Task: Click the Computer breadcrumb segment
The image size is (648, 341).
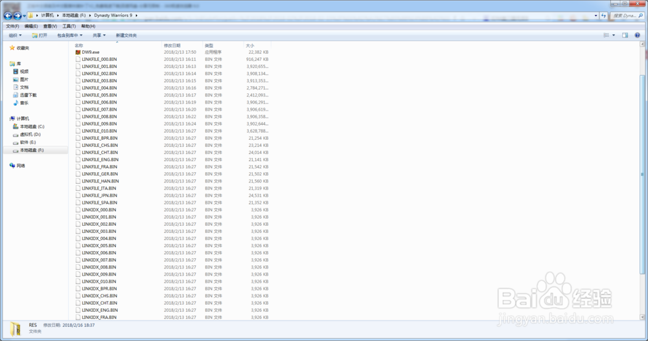Action: [47, 16]
